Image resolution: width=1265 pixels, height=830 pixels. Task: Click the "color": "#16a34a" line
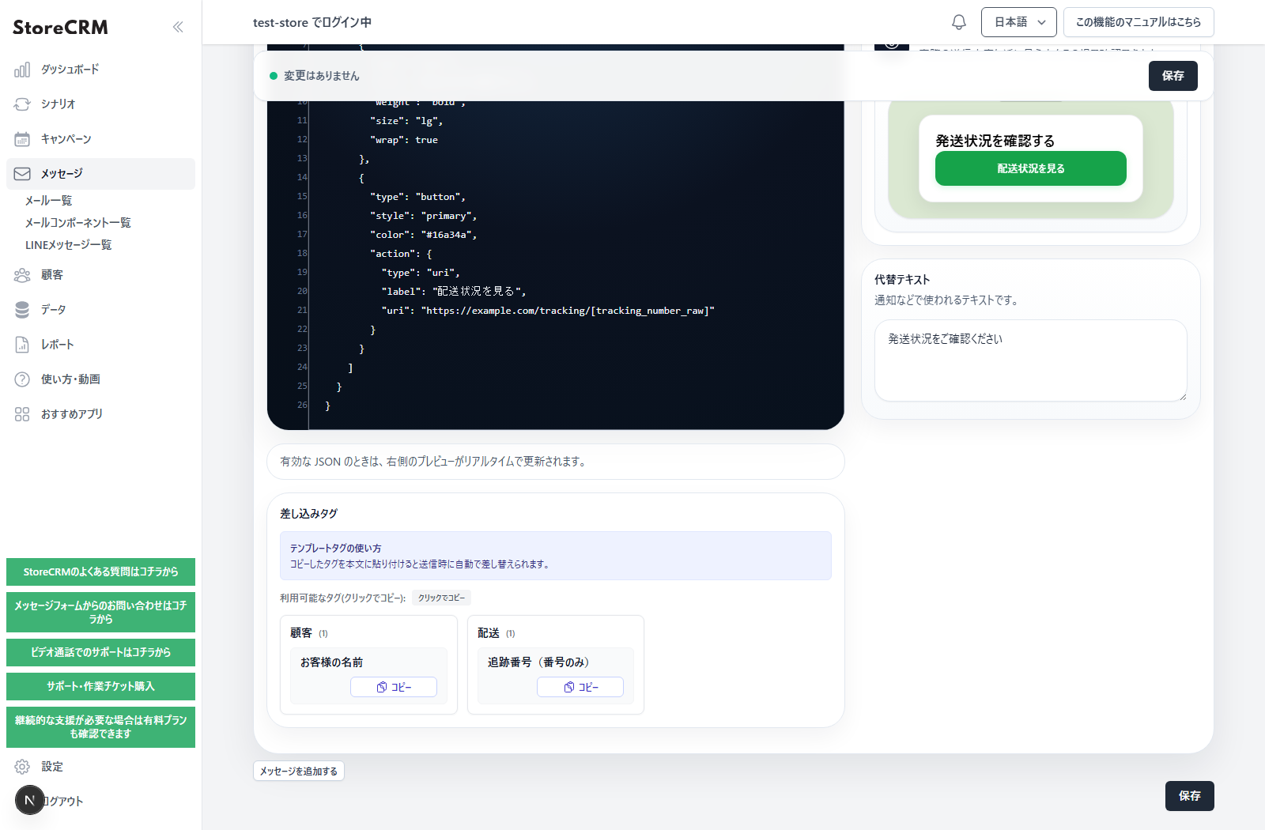423,235
